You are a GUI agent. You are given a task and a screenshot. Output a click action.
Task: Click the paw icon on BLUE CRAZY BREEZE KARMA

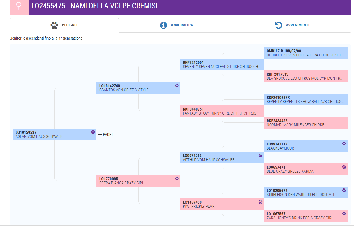pyautogui.click(x=344, y=167)
